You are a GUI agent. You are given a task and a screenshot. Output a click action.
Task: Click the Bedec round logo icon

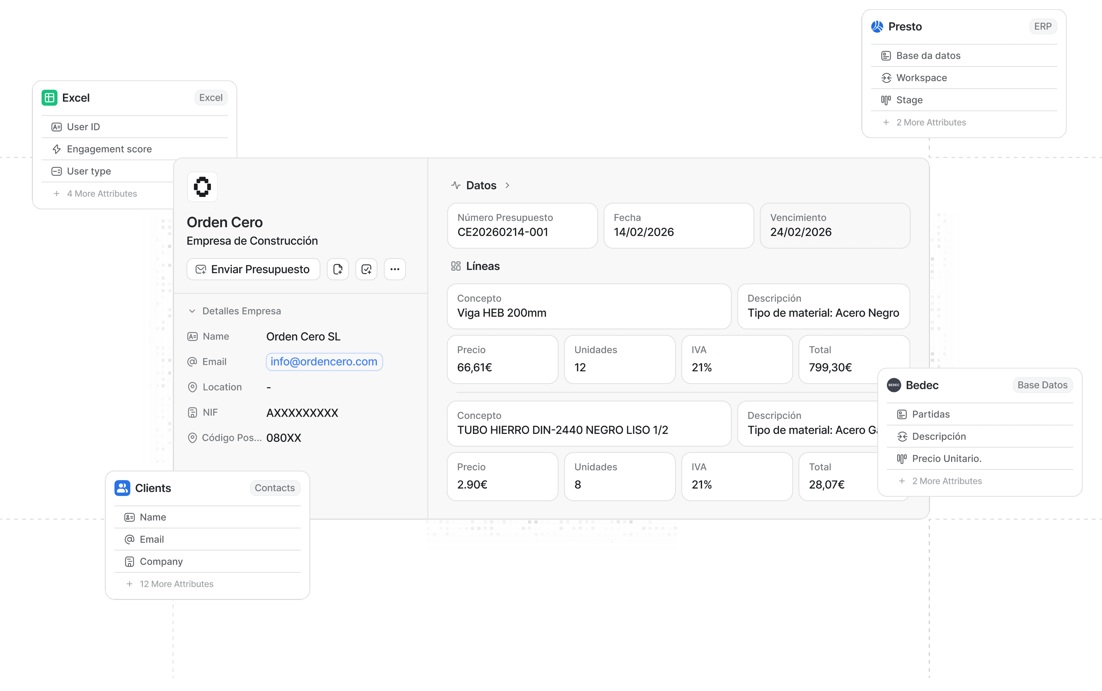tap(894, 385)
